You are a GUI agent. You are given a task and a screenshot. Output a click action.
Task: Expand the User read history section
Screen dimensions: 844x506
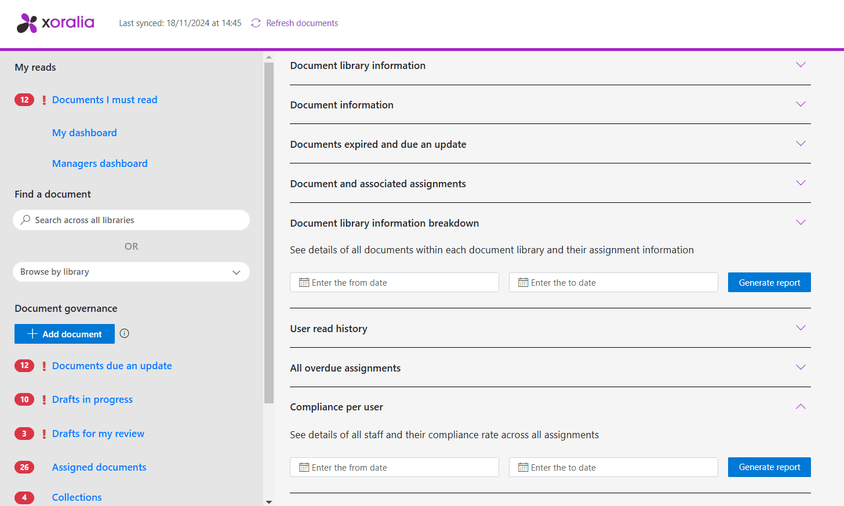(801, 328)
